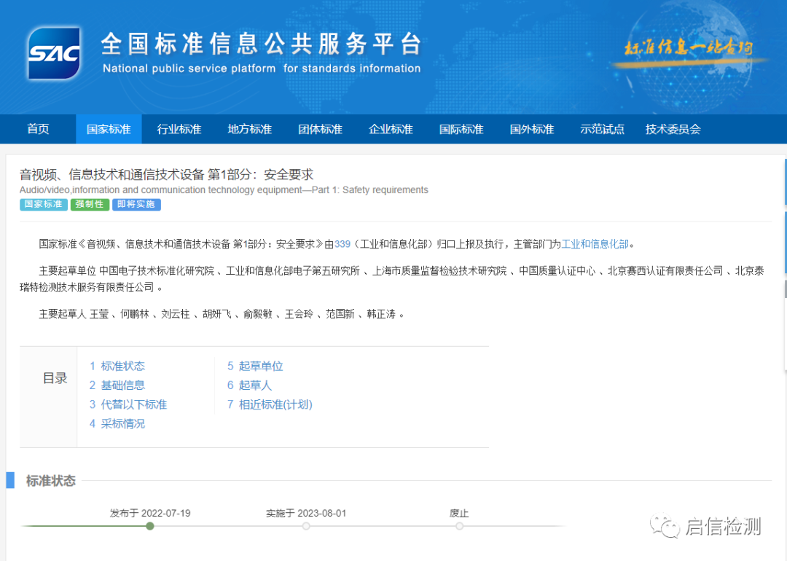Go to the 行业标准 tab
The width and height of the screenshot is (787, 561).
pos(179,129)
